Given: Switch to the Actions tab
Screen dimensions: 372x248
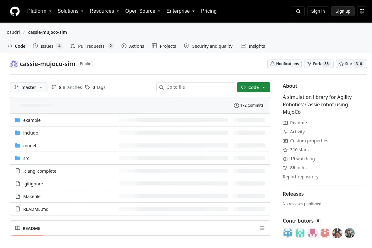Looking at the screenshot, I should pos(133,46).
